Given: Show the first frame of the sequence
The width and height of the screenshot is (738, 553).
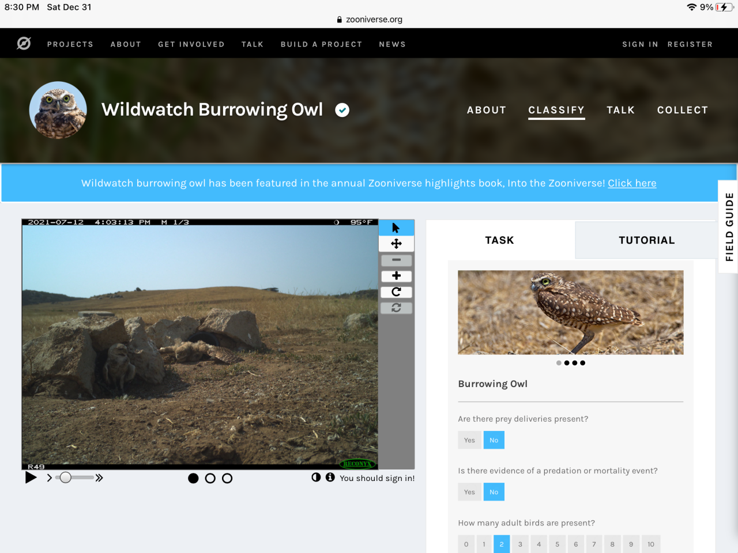Looking at the screenshot, I should coord(193,478).
